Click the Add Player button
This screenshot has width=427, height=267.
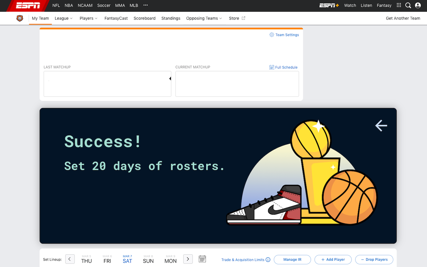coord(333,260)
